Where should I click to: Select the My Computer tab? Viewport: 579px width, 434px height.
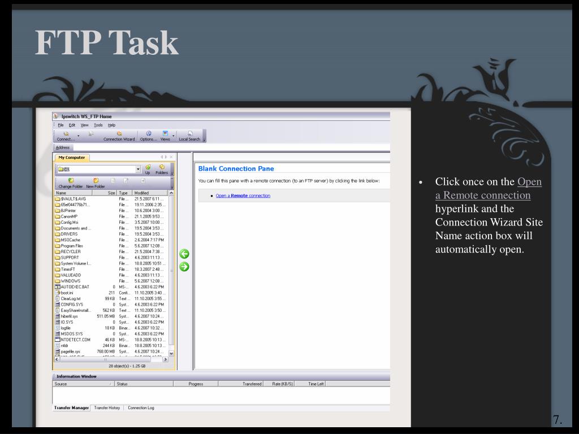coord(72,158)
